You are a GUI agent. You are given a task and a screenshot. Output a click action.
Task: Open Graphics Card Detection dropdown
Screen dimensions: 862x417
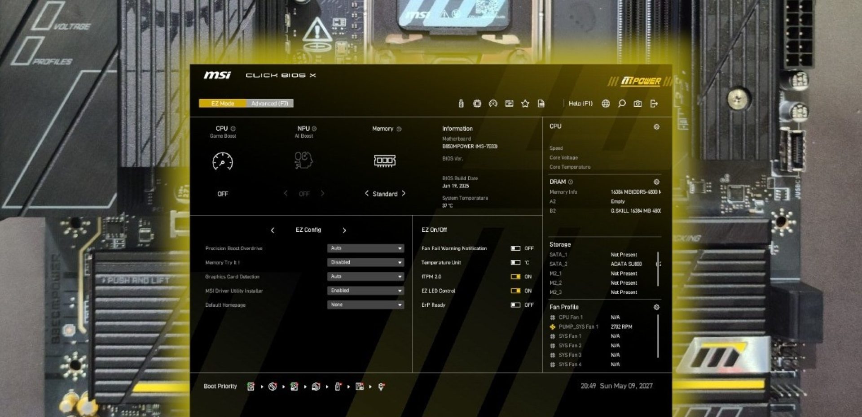[365, 277]
